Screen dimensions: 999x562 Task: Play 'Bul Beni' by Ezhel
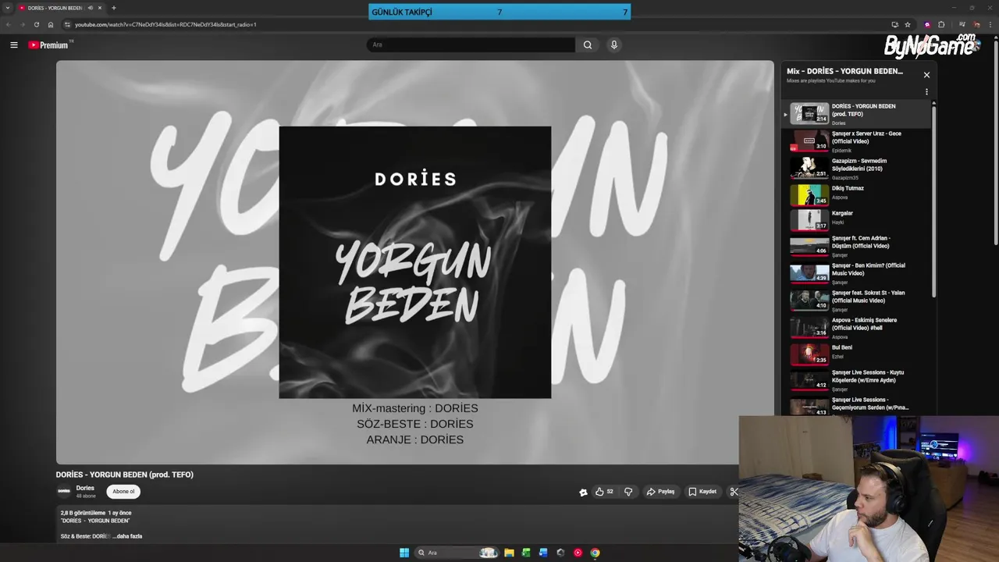(857, 354)
